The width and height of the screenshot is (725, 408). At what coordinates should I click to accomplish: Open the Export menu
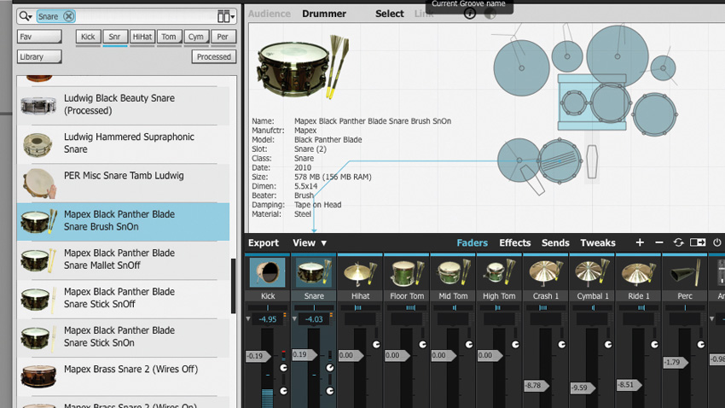(263, 243)
